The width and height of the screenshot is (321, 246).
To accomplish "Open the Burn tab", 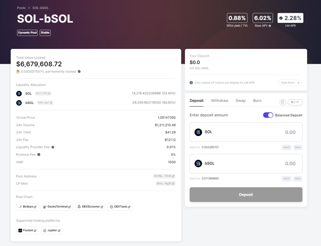I will (x=257, y=101).
